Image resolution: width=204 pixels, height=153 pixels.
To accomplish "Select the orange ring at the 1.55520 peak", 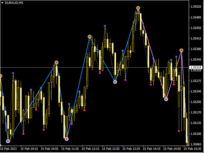I will click(138, 8).
